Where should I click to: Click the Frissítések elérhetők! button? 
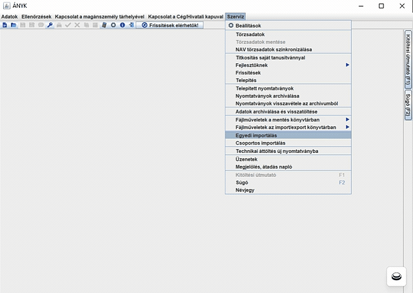click(x=170, y=25)
